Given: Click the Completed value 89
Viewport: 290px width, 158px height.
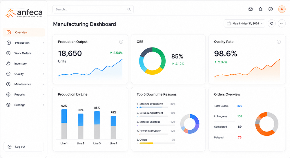Looking at the screenshot, I should click(x=240, y=127).
